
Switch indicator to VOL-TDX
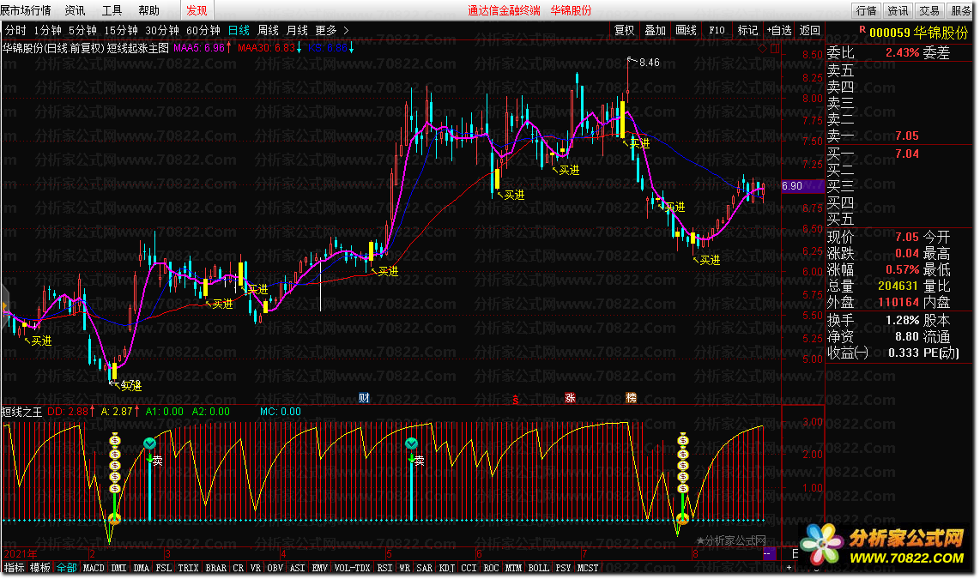pos(353,568)
